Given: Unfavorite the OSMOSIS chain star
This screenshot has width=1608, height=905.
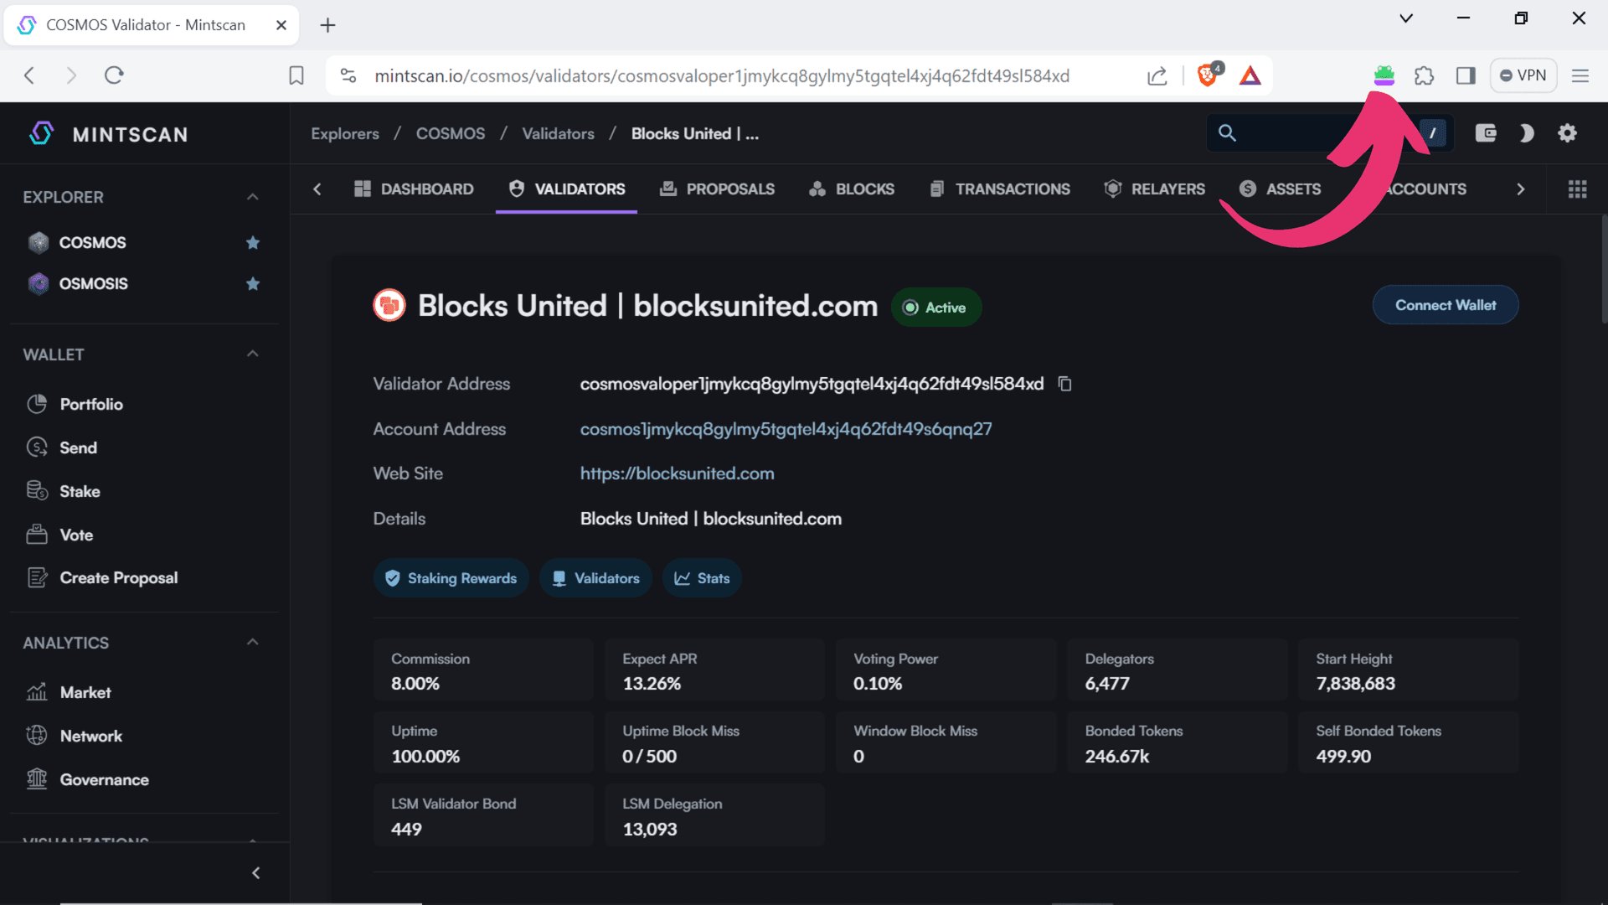Looking at the screenshot, I should (x=253, y=284).
